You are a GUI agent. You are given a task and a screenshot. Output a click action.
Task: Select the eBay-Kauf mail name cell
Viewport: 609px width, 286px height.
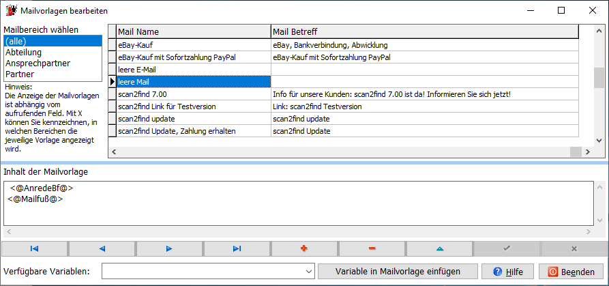coord(194,45)
